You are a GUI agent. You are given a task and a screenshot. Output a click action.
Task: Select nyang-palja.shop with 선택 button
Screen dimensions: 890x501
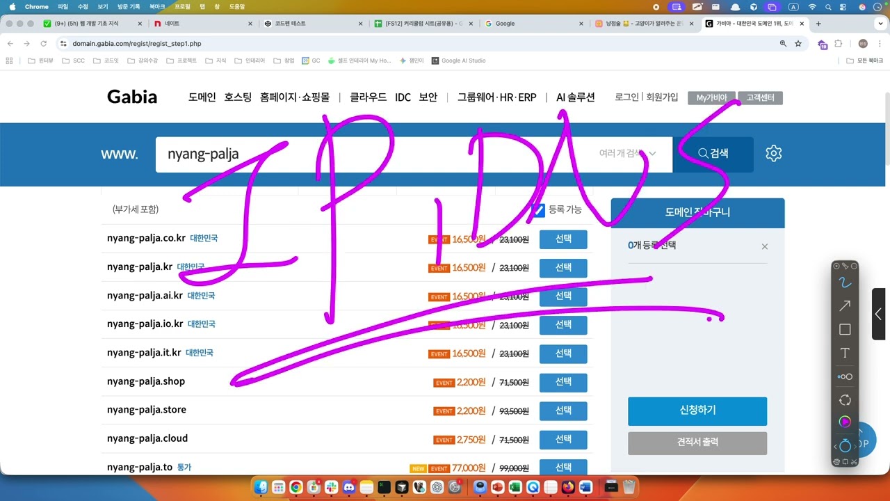coord(563,382)
